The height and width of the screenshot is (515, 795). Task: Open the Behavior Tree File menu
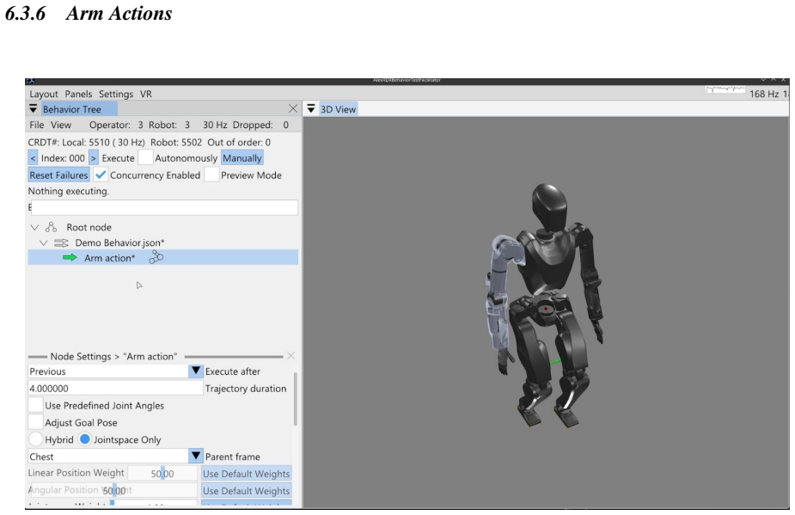click(x=36, y=125)
